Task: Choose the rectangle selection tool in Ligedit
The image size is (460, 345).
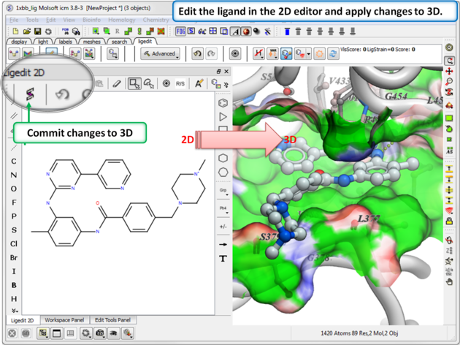Action: 134,84
